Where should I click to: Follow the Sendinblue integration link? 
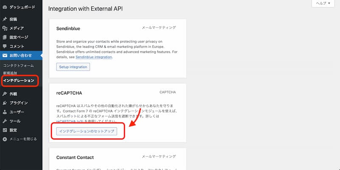click(93, 57)
